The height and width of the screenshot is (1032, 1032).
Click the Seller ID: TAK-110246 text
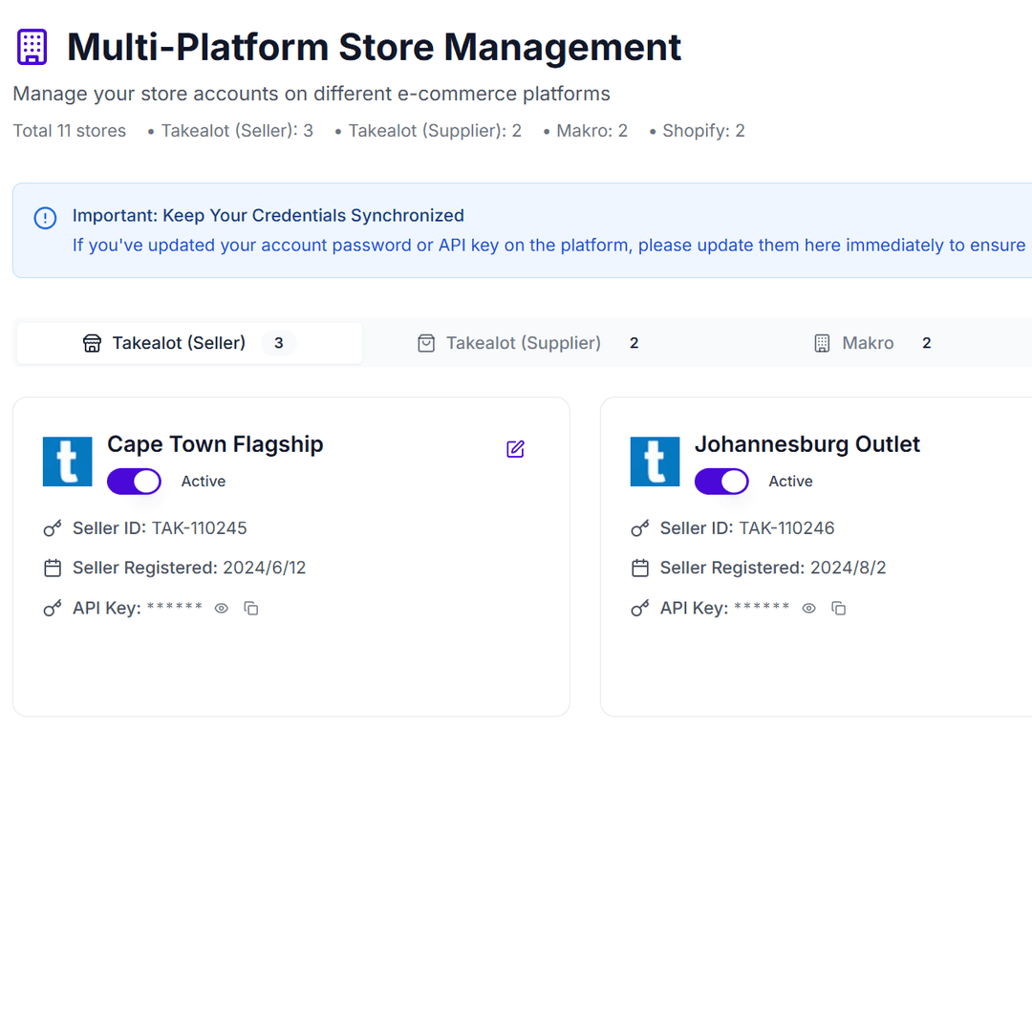click(x=747, y=528)
